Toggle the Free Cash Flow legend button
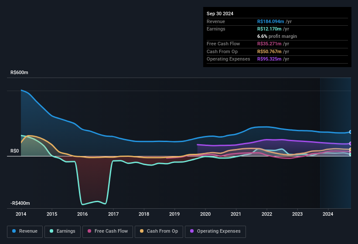 108,231
